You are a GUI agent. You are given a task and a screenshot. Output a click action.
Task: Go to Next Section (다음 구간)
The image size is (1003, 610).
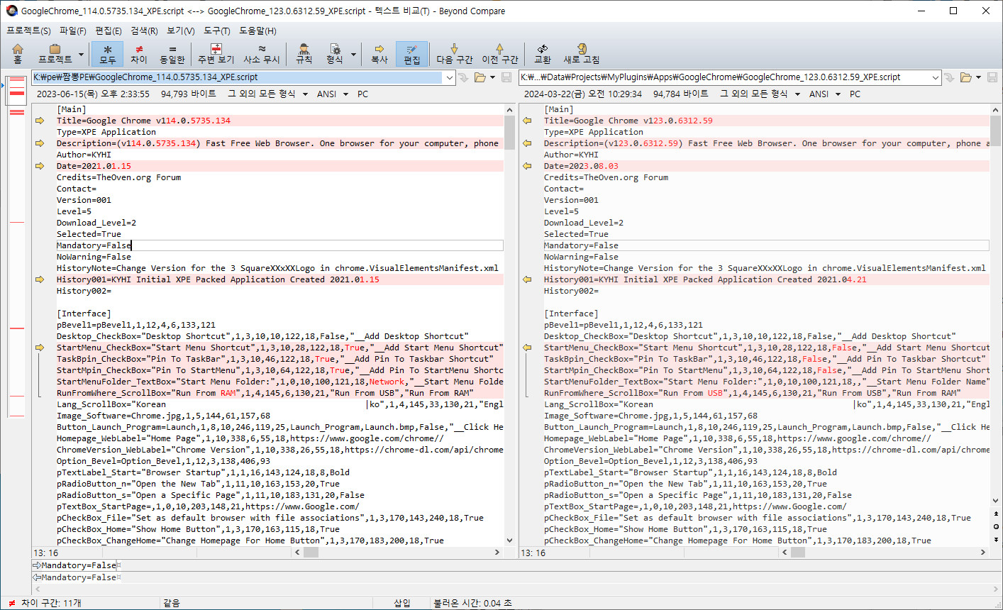coord(454,53)
